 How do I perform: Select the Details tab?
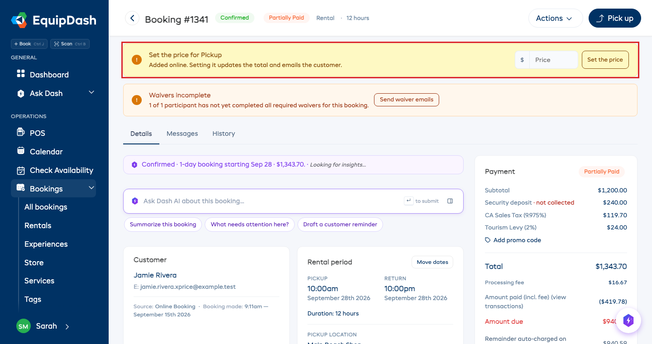pos(141,134)
